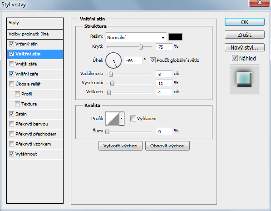
Task: Expand the Profil contour picker arrow
Action: pos(122,119)
